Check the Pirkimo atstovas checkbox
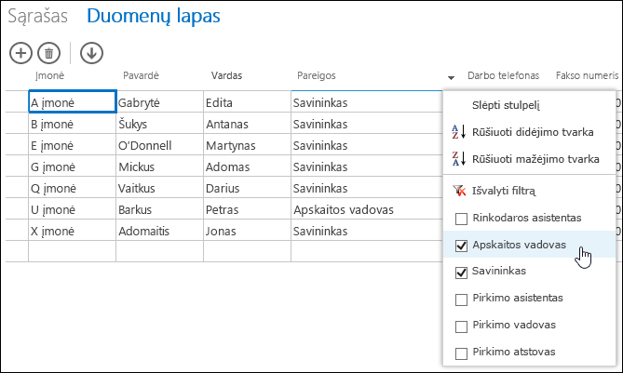Screen dimensions: 623x373 [461, 353]
